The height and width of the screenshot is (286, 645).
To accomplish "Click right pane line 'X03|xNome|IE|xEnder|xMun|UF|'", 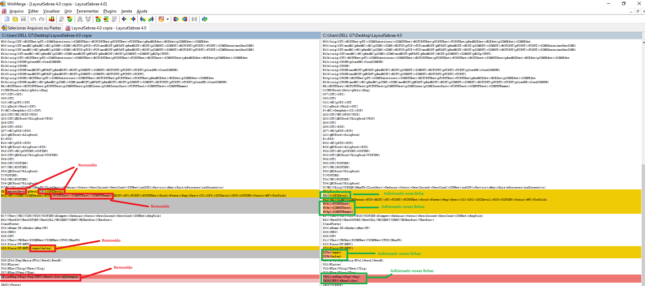I will point(346,228).
